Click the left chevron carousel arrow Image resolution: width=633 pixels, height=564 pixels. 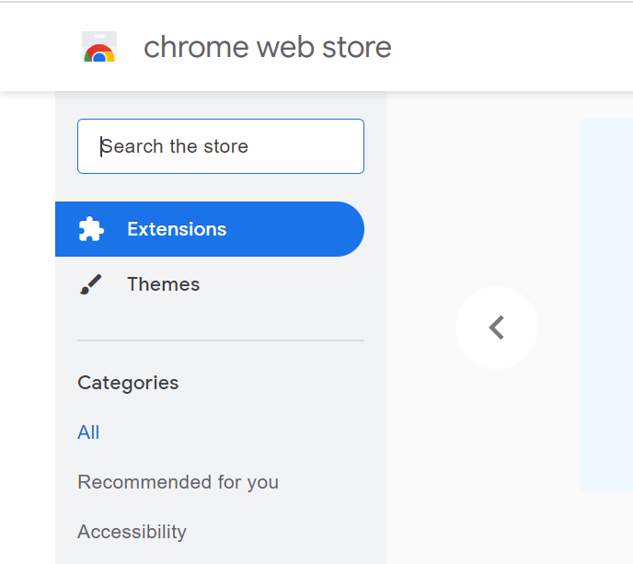(497, 328)
